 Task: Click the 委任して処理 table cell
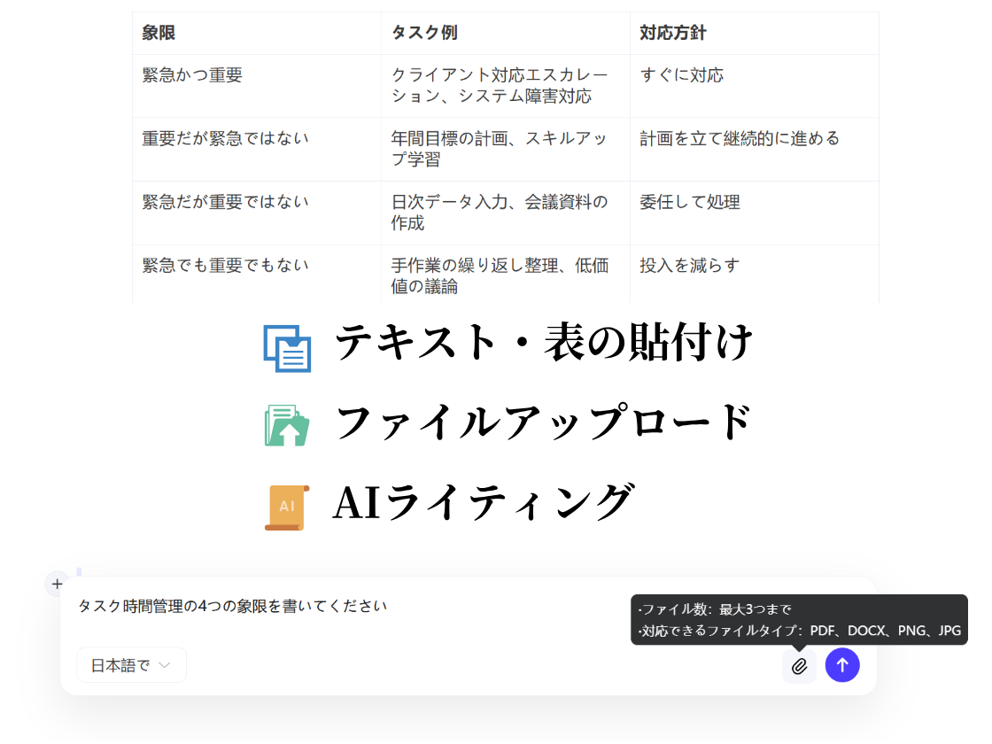tap(686, 201)
